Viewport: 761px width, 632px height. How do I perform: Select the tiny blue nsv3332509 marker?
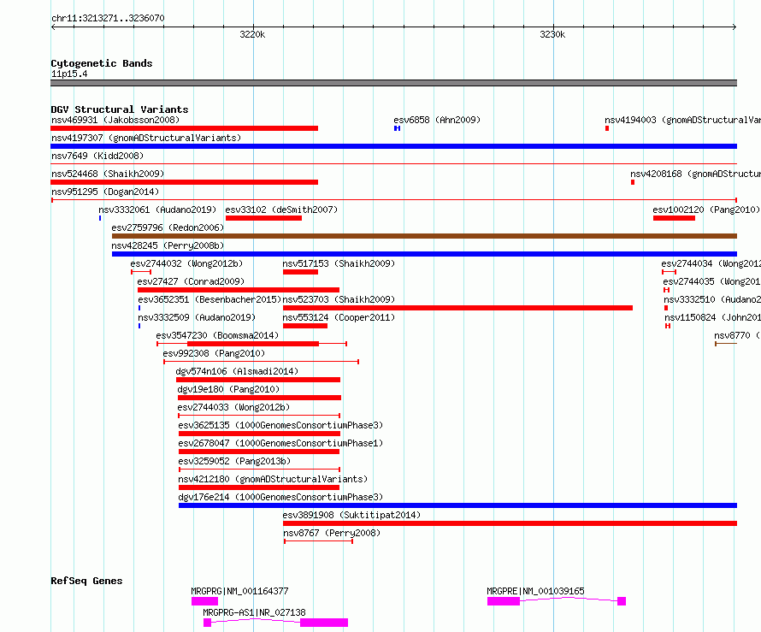[139, 326]
